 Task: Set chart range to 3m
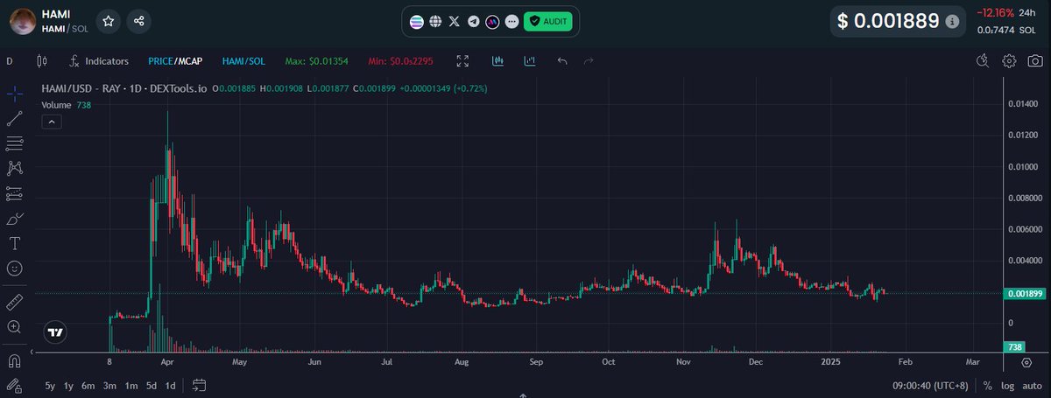pyautogui.click(x=109, y=385)
